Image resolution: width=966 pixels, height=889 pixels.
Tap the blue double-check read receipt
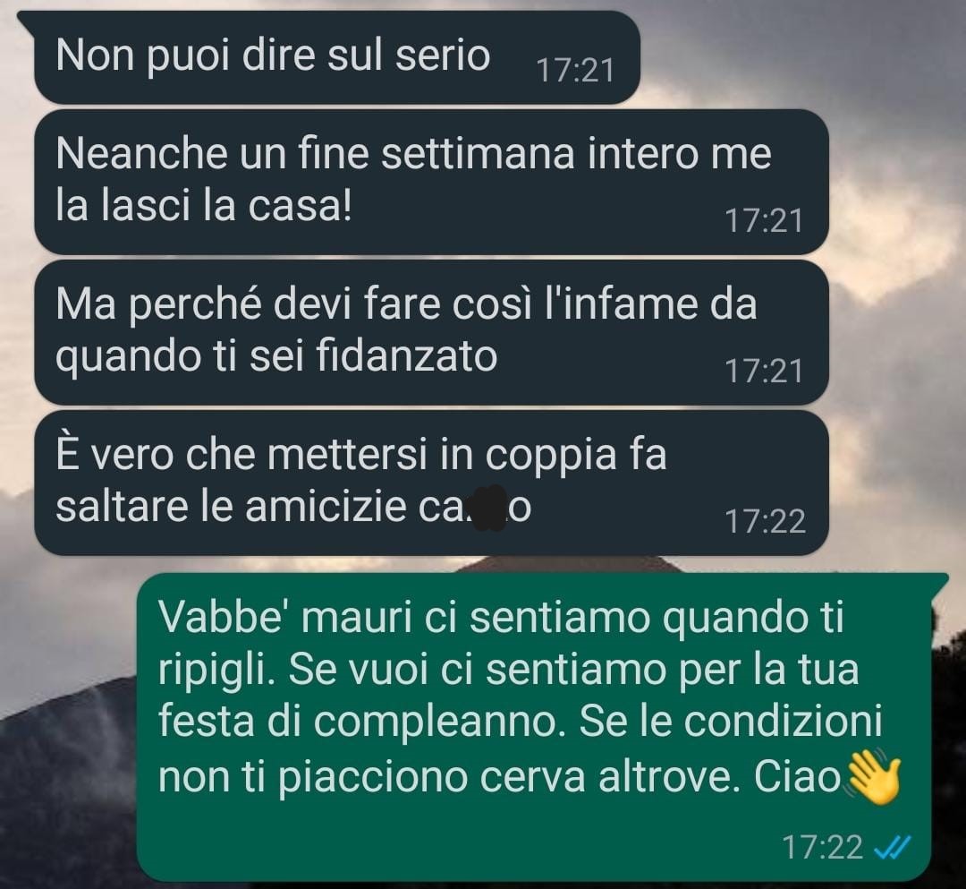click(x=892, y=848)
